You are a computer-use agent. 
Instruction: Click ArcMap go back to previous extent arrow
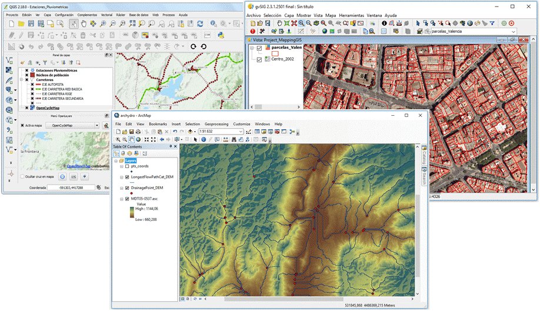[162, 139]
